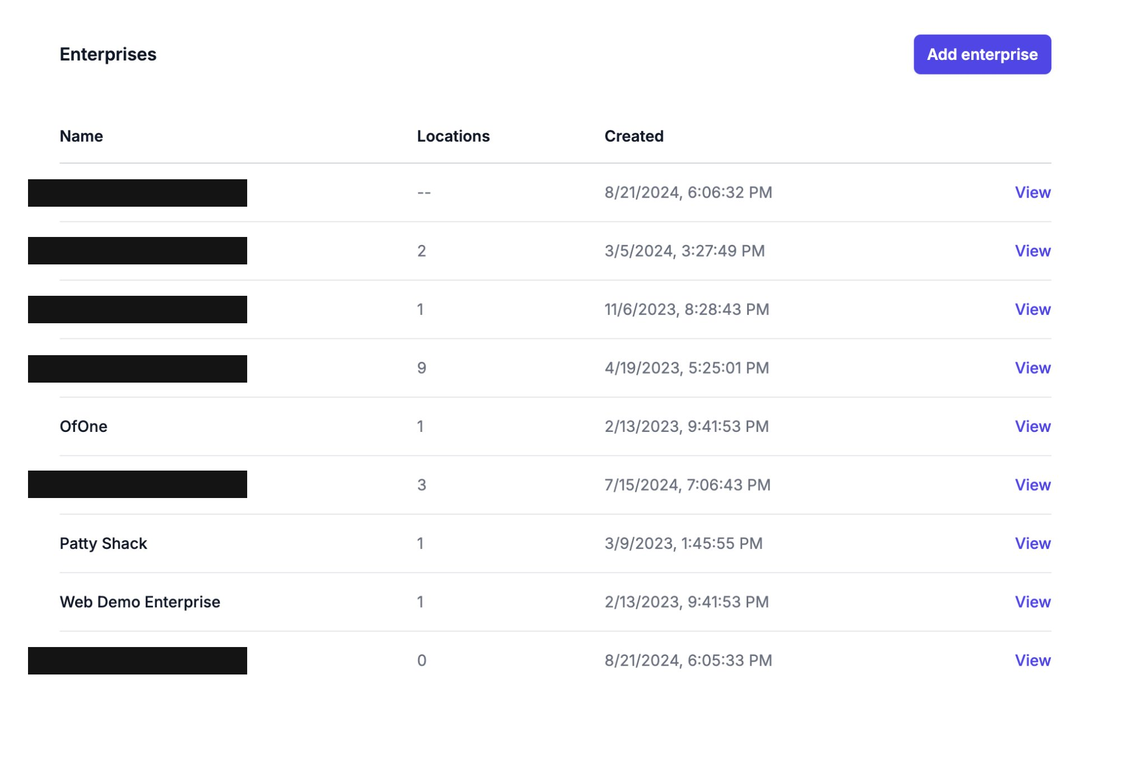This screenshot has width=1121, height=763.
Task: Click the row showing 1 location for OfOne
Action: (x=422, y=426)
